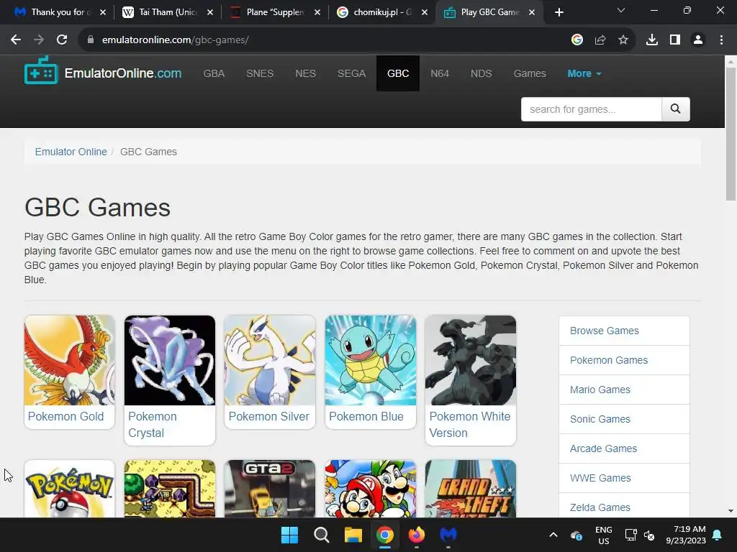Image resolution: width=737 pixels, height=552 pixels.
Task: Open GBA section in navbar
Action: pos(214,74)
